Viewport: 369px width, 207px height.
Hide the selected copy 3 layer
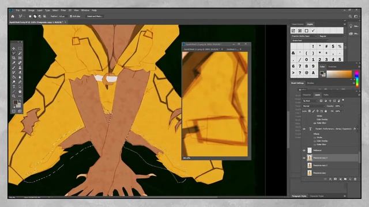click(304, 158)
